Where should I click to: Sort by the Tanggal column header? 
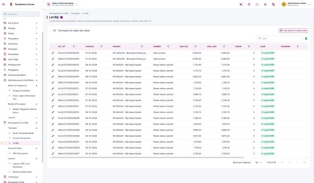(x=89, y=46)
